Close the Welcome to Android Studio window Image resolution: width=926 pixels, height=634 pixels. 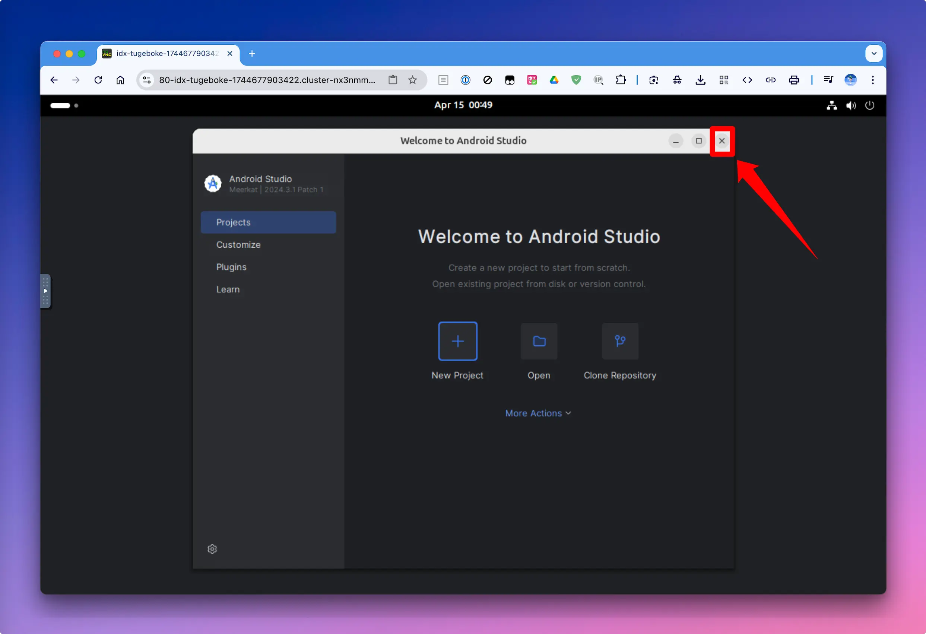click(x=722, y=141)
